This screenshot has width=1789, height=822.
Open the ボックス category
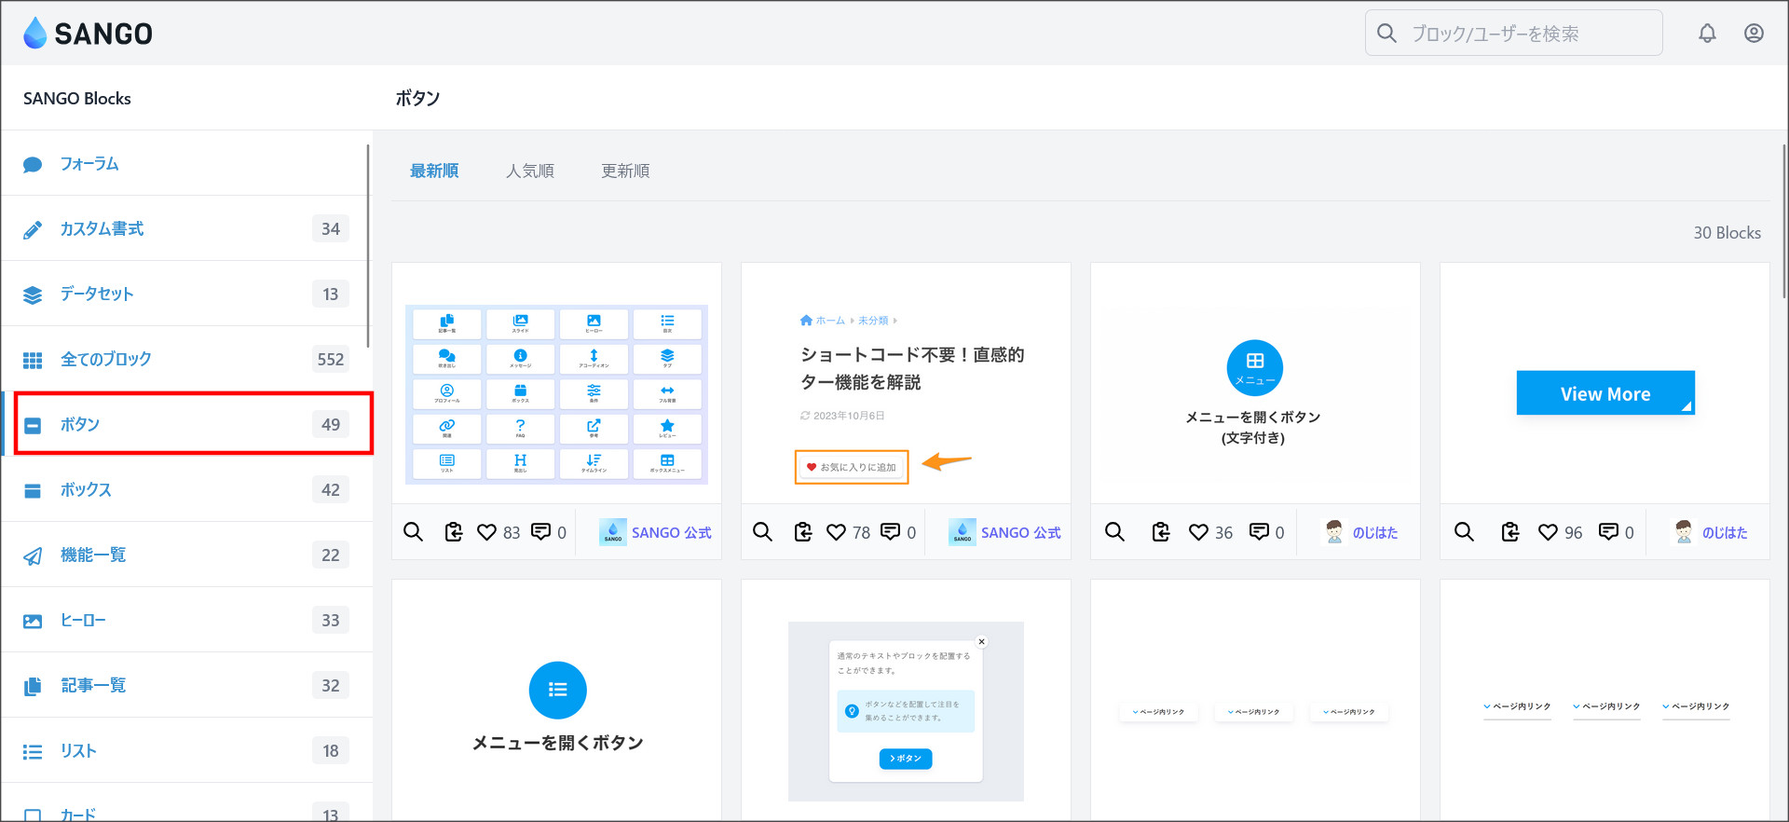[86, 490]
